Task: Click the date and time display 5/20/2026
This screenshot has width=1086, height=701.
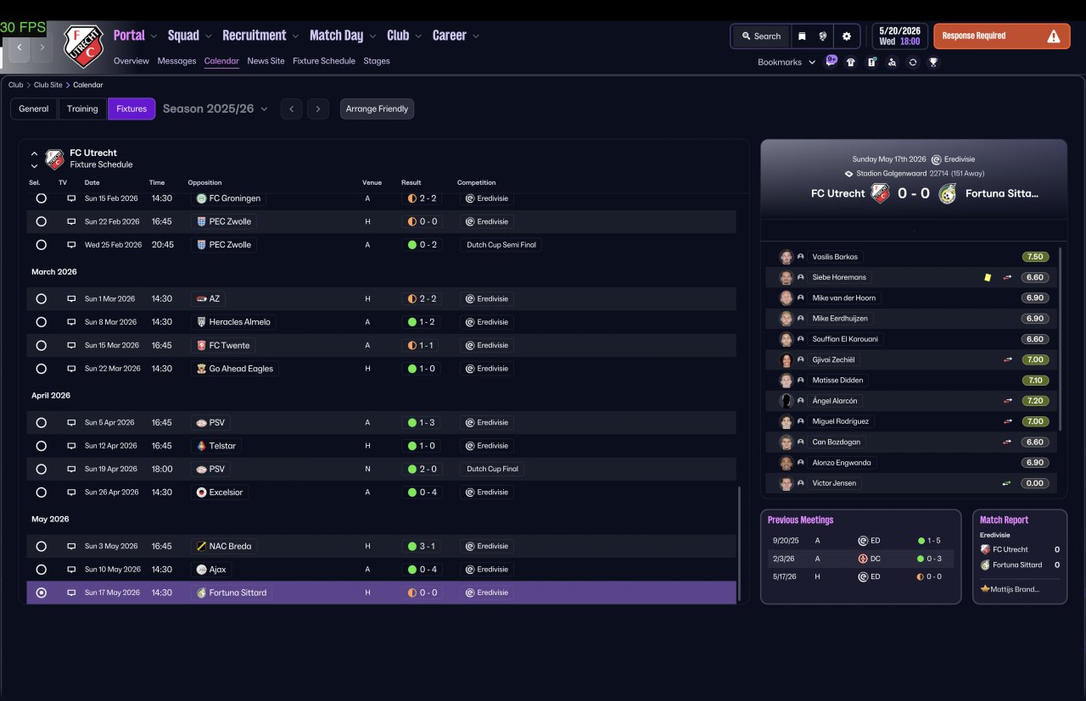Action: (899, 36)
